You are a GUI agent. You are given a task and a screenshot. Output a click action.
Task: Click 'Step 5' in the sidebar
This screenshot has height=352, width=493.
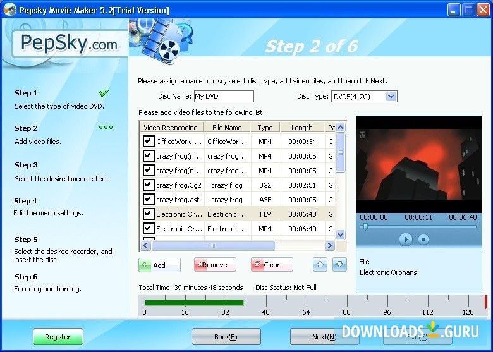(x=26, y=240)
